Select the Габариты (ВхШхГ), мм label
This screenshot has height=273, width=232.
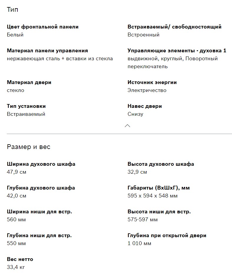159,188
